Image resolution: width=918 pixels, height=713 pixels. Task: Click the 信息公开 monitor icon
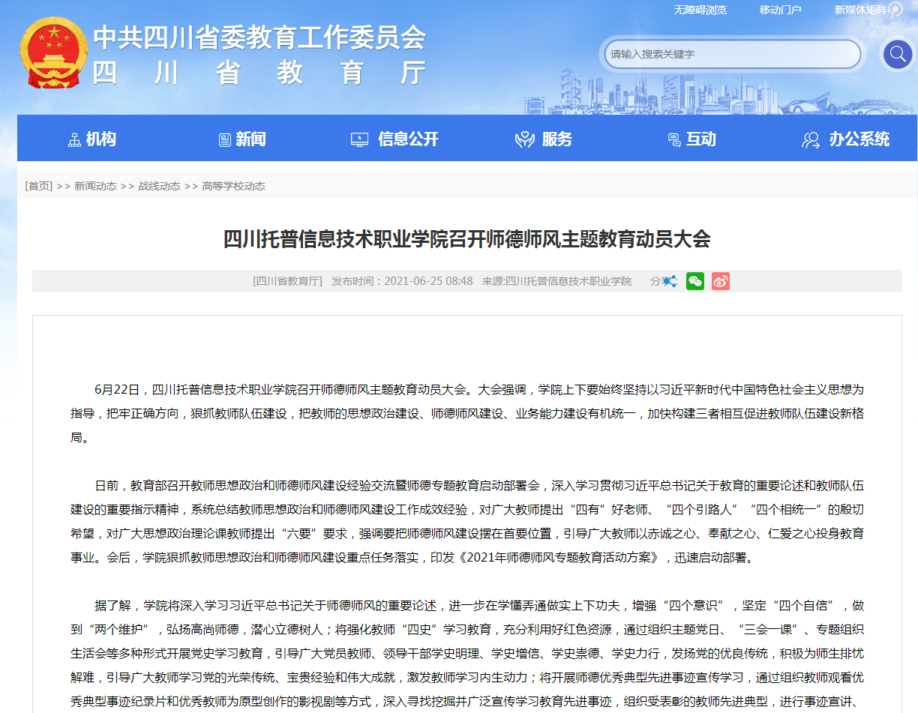coord(359,139)
